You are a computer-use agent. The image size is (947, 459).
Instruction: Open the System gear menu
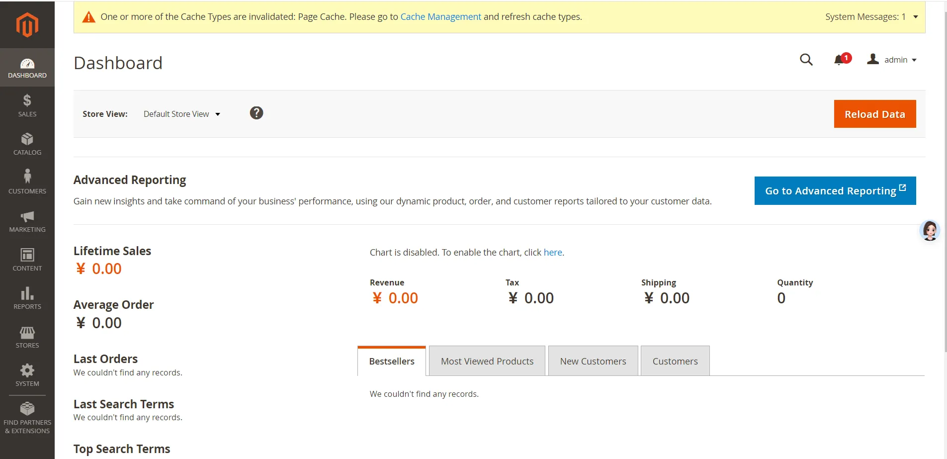click(x=27, y=375)
